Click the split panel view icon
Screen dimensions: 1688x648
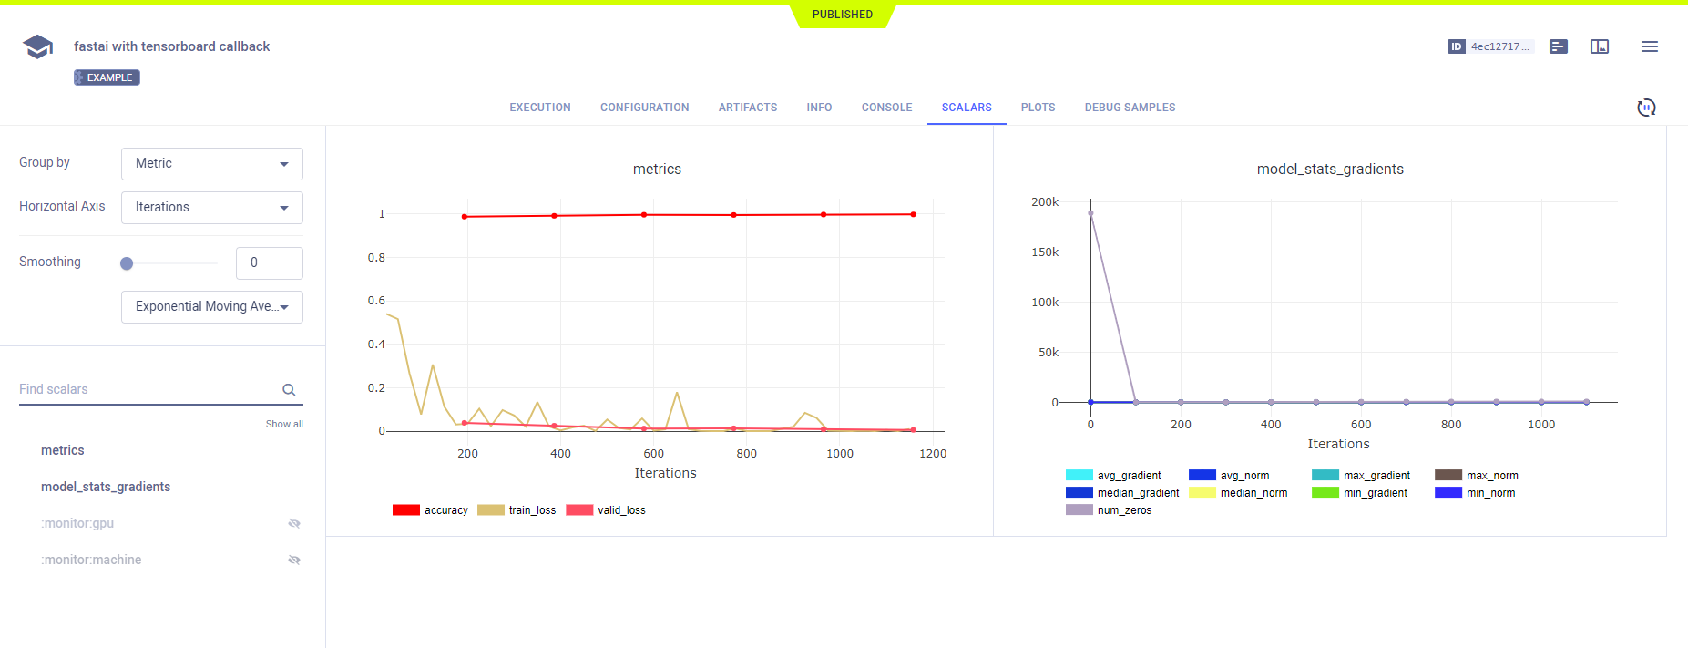click(x=1600, y=46)
